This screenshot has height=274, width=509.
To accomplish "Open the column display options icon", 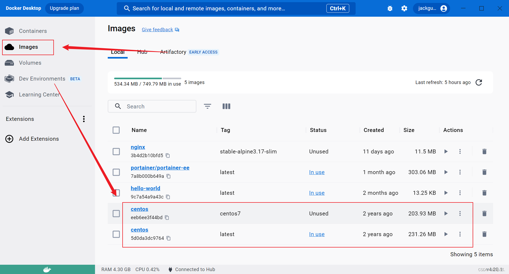I will point(226,106).
